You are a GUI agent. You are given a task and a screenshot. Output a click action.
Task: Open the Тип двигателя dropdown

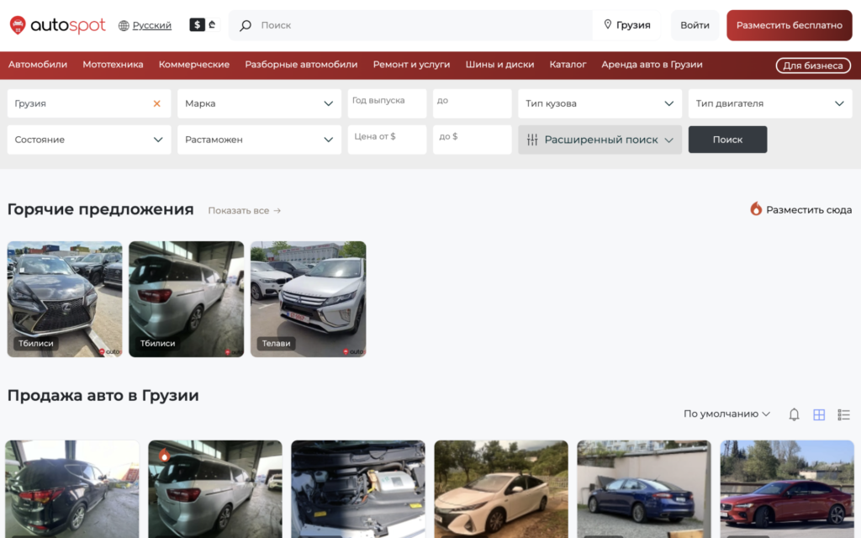pyautogui.click(x=770, y=103)
